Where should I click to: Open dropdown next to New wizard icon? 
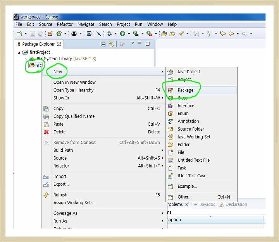click(26, 33)
